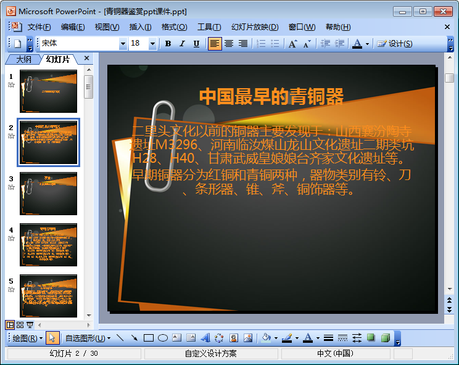Select slide 1 thumbnail
The width and height of the screenshot is (459, 365).
(48, 91)
